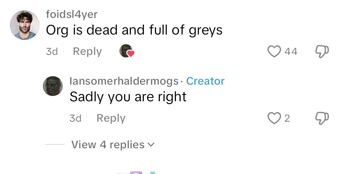Tap the 3d timestamp under the creator's reply

(76, 118)
